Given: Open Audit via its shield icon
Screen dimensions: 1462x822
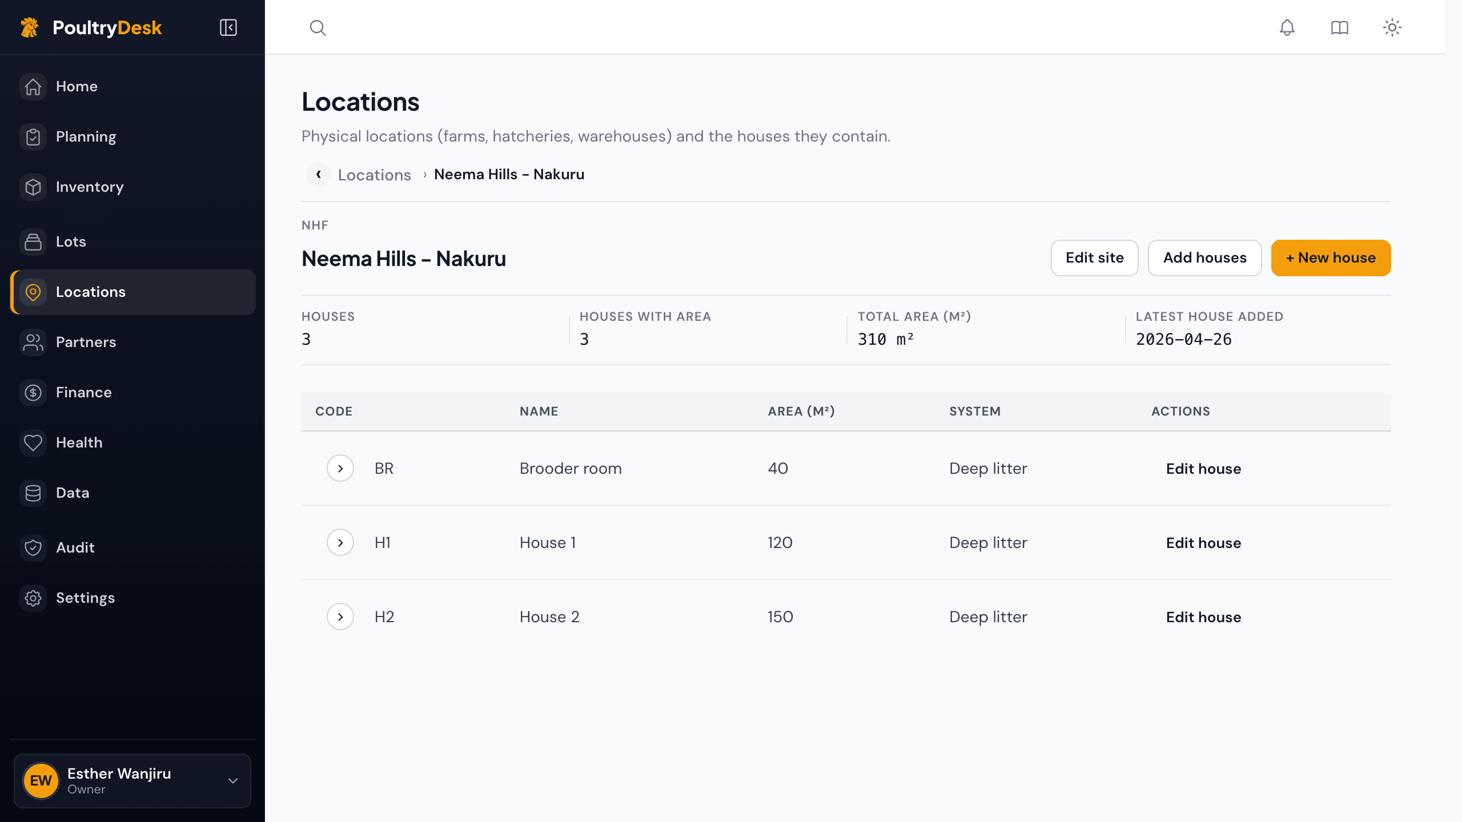Looking at the screenshot, I should [x=33, y=547].
